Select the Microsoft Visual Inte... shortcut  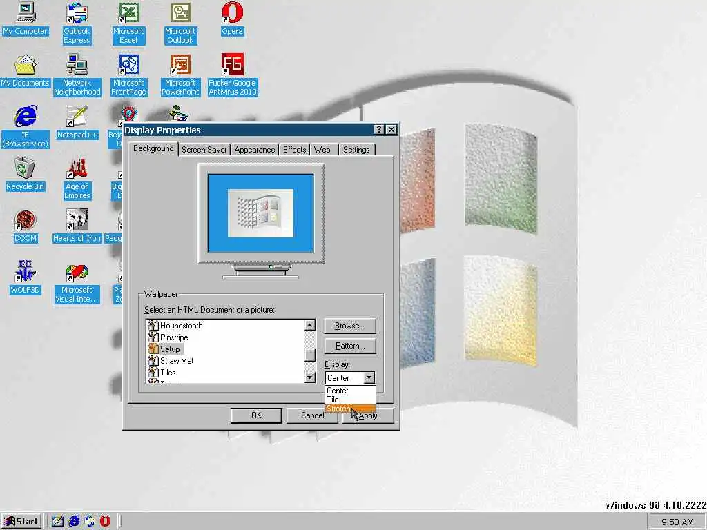tap(77, 282)
